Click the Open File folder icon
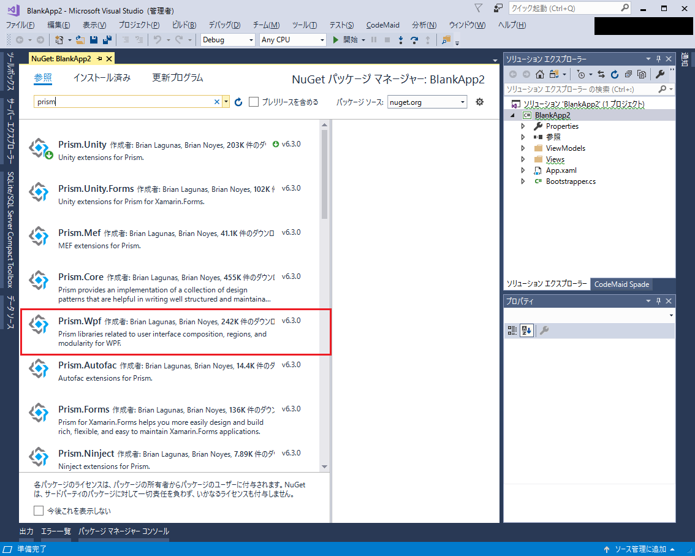 [80, 40]
